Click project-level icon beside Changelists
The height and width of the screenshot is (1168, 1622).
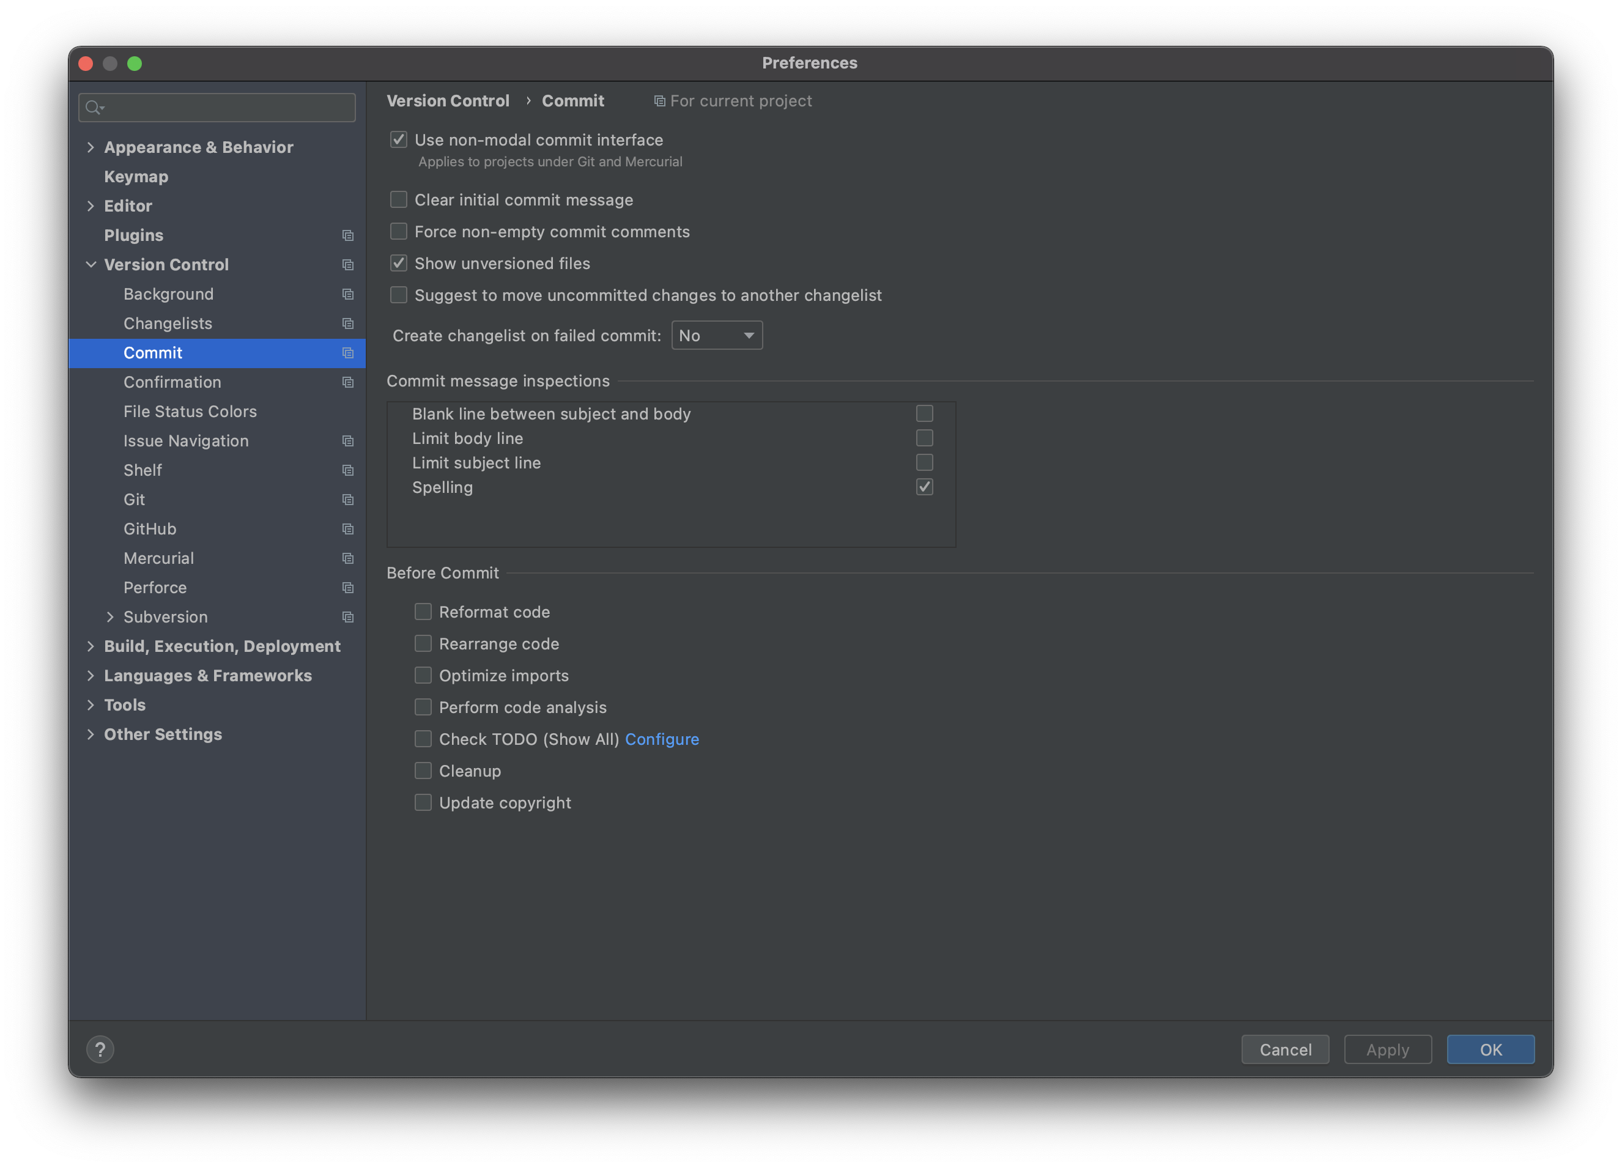pos(347,323)
